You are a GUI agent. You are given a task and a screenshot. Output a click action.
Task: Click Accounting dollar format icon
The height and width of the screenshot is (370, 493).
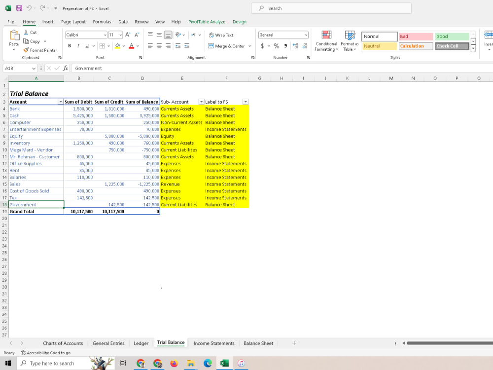(263, 46)
